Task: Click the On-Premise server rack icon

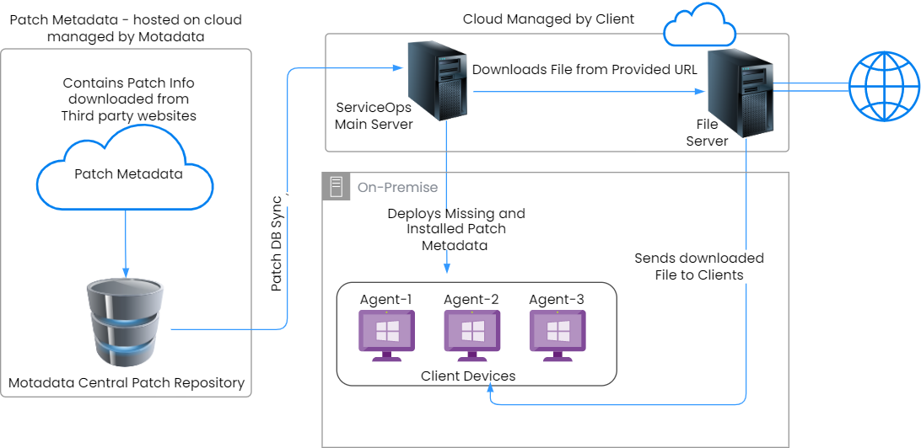Action: point(336,186)
